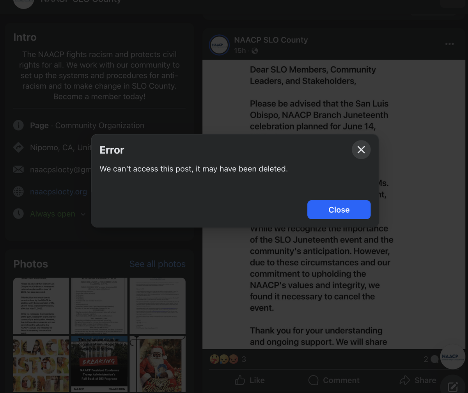468x393 pixels.
Task: Open the See all photos link
Action: click(158, 264)
